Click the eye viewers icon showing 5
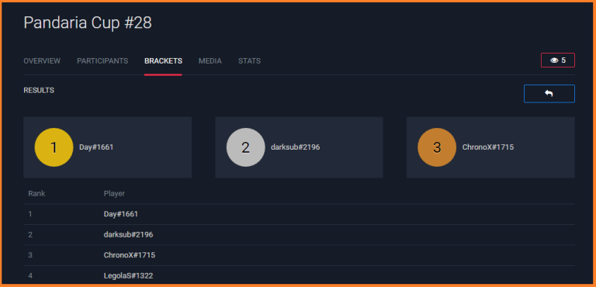Viewport: 596px width, 287px height. pos(558,60)
